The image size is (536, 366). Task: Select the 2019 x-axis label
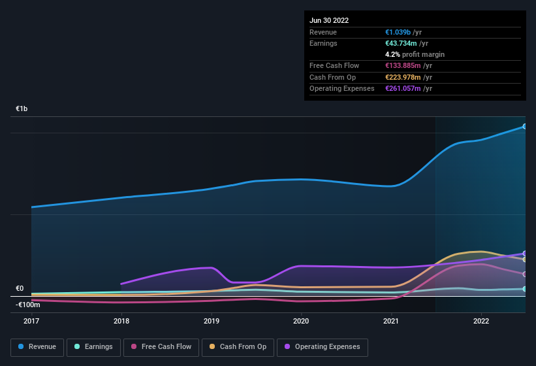point(211,322)
